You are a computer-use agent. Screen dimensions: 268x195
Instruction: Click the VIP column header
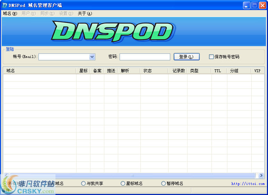pos(258,71)
